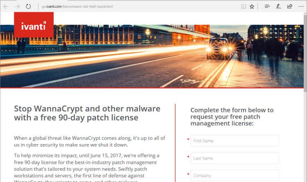Click the browser Forward arrow
The image size is (307, 182).
click(x=17, y=7)
